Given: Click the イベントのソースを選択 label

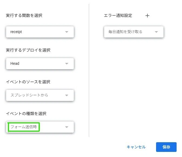Looking at the screenshot, I should (x=28, y=82).
